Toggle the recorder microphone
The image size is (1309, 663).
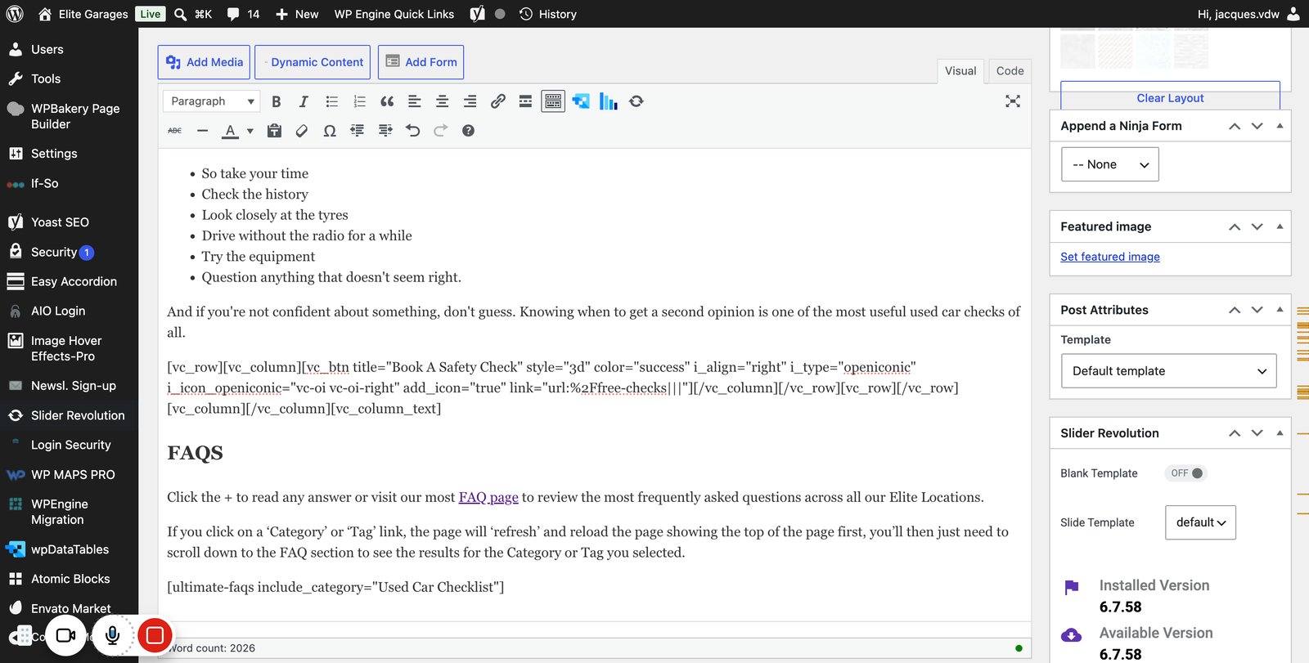click(112, 635)
